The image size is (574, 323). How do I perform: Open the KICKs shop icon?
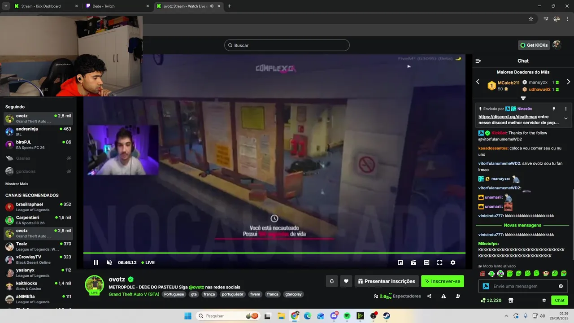510,300
